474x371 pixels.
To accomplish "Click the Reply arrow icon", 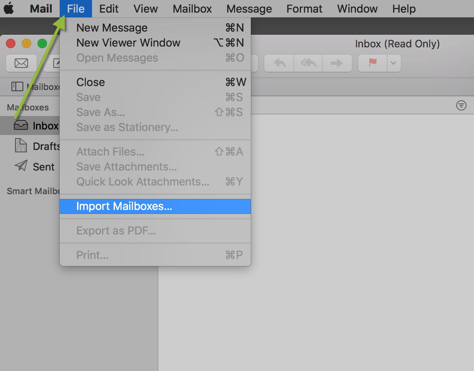I will (x=279, y=63).
